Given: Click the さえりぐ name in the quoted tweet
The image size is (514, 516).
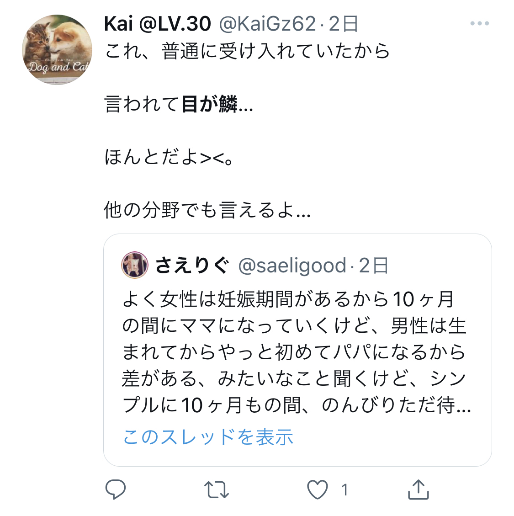Looking at the screenshot, I should coord(192,265).
